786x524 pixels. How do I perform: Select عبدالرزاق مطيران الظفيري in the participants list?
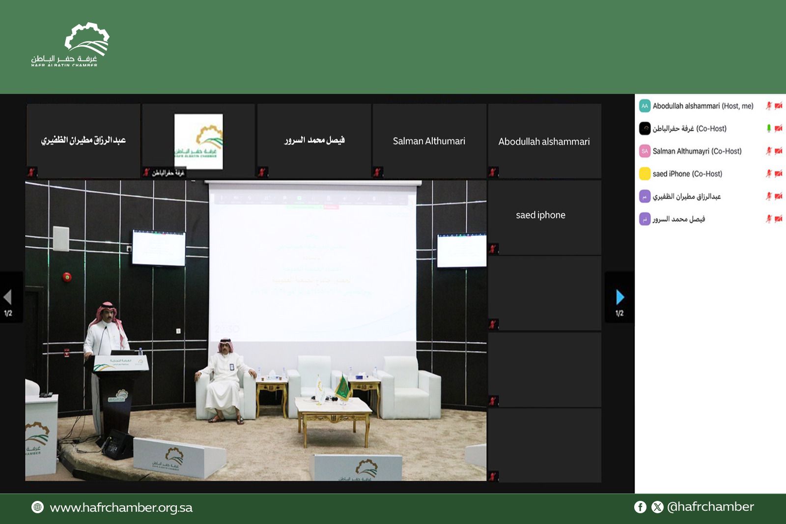coord(686,196)
